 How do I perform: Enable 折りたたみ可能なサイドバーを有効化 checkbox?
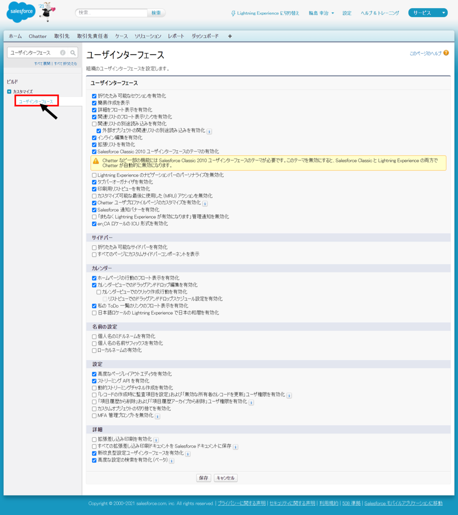(94, 248)
